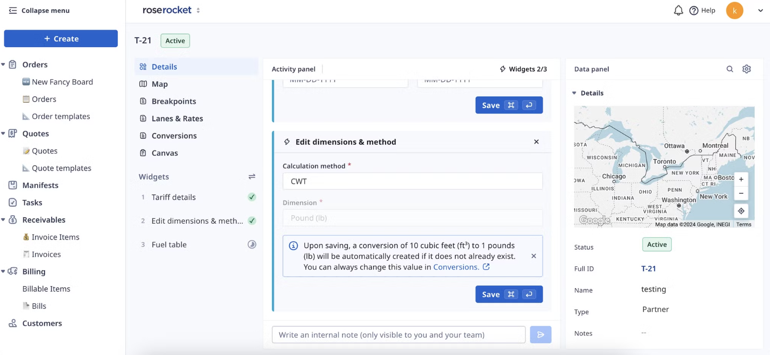Screen dimensions: 770x355
Task: Expand the user account menu chevron
Action: click(760, 10)
